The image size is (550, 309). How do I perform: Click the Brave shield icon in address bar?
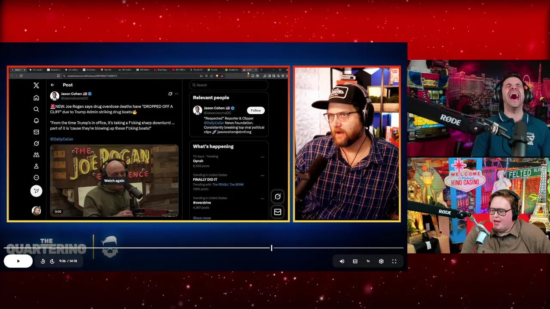(x=217, y=76)
